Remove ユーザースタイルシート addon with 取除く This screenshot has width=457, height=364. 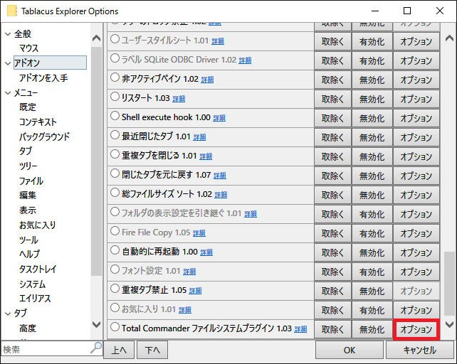332,42
